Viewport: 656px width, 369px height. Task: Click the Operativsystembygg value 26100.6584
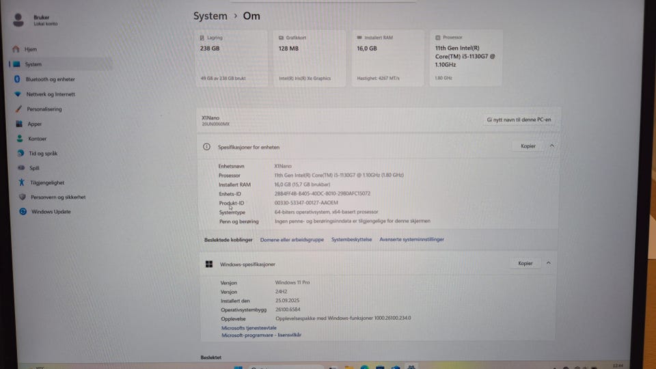click(x=288, y=310)
